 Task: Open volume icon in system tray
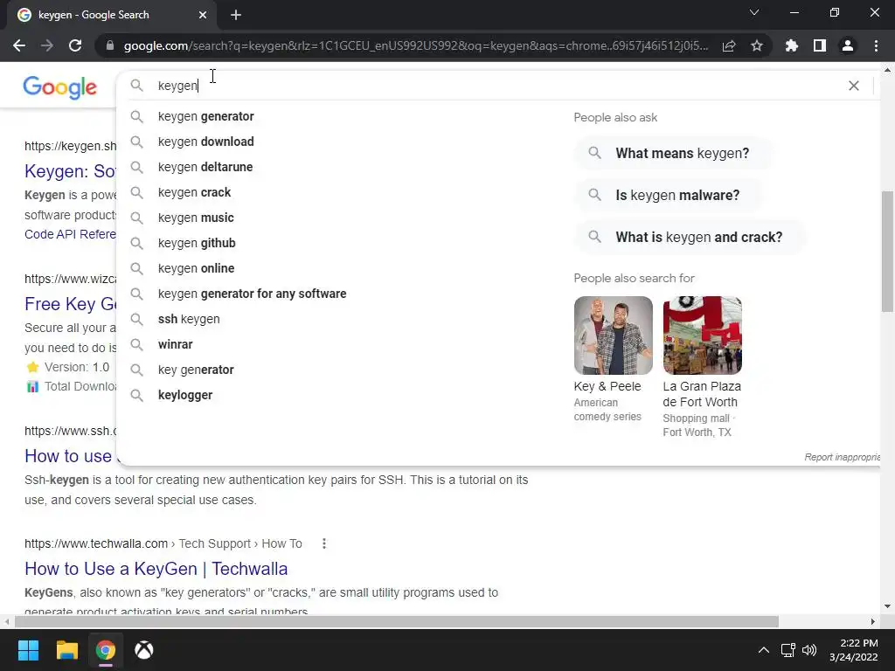[809, 650]
